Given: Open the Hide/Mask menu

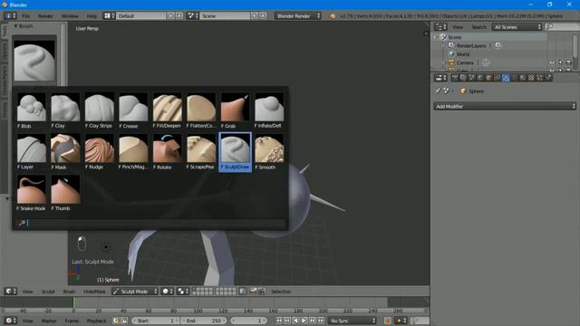Looking at the screenshot, I should pos(94,292).
